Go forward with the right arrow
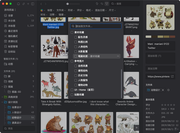This screenshot has width=180, height=133. click(x=46, y=4)
